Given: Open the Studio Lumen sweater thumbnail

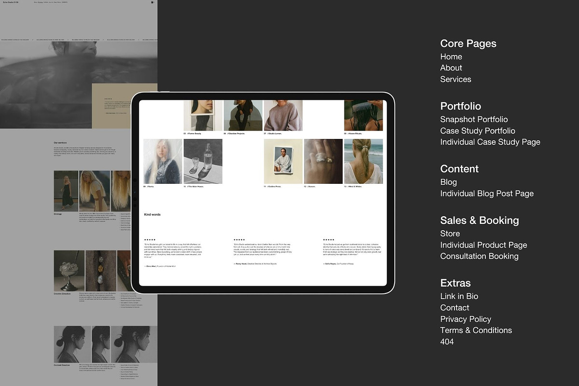Looking at the screenshot, I should click(x=283, y=115).
